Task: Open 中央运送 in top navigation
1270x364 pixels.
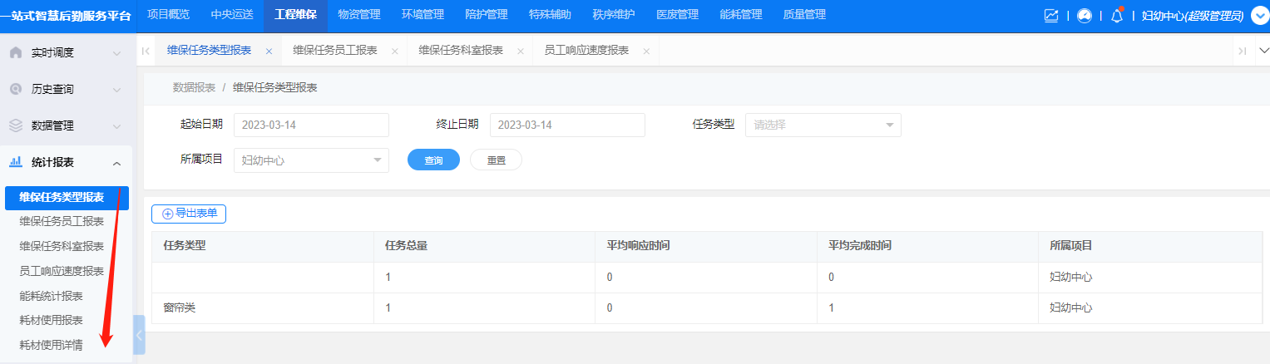Action: (x=231, y=15)
